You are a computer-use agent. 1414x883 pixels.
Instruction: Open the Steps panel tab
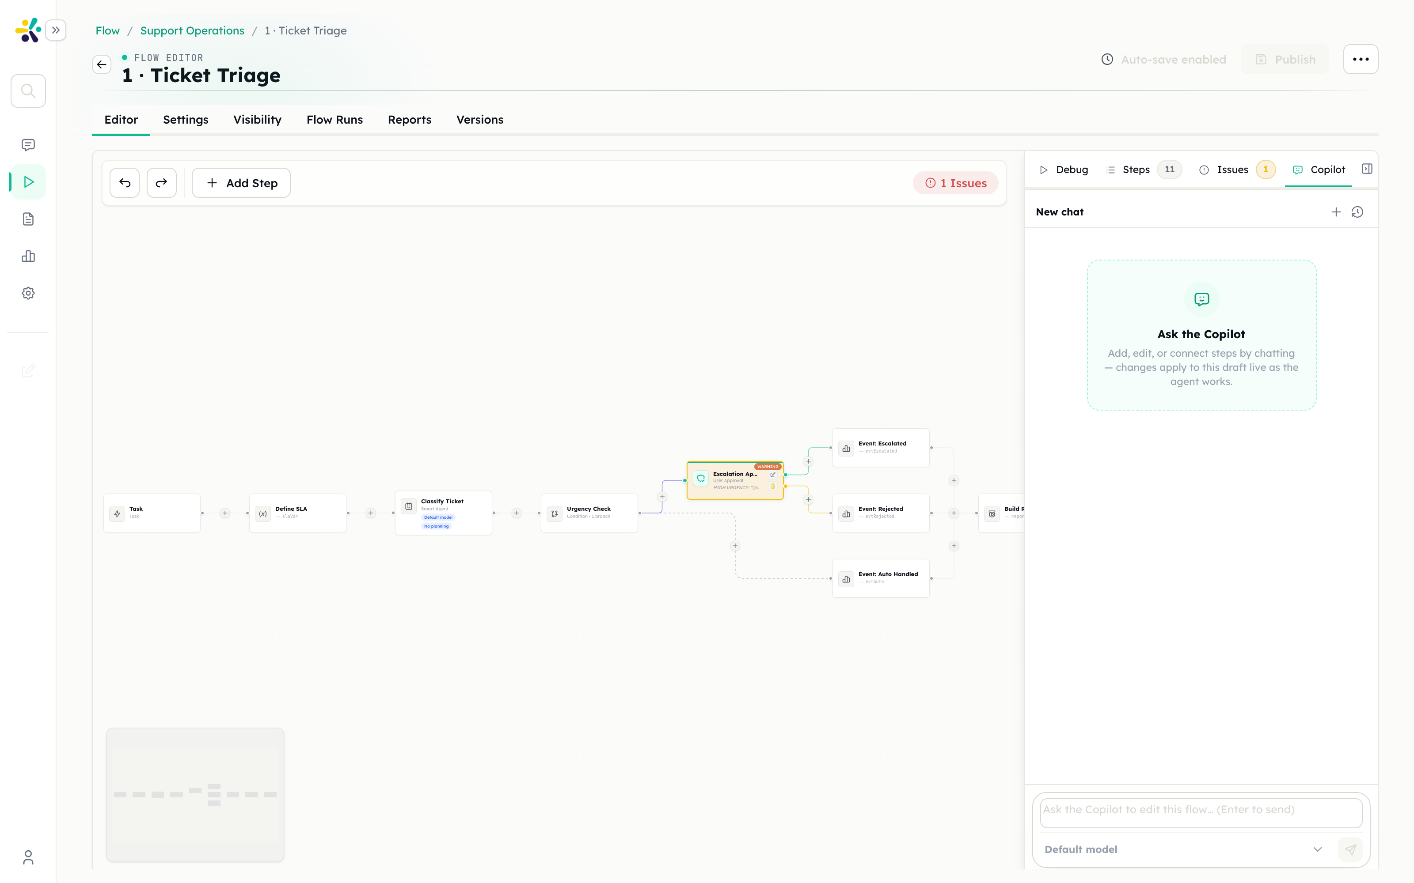coord(1144,170)
